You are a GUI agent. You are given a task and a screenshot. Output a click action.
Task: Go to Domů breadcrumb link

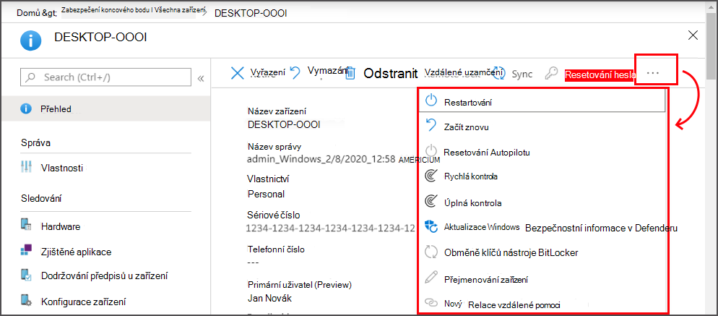[27, 13]
